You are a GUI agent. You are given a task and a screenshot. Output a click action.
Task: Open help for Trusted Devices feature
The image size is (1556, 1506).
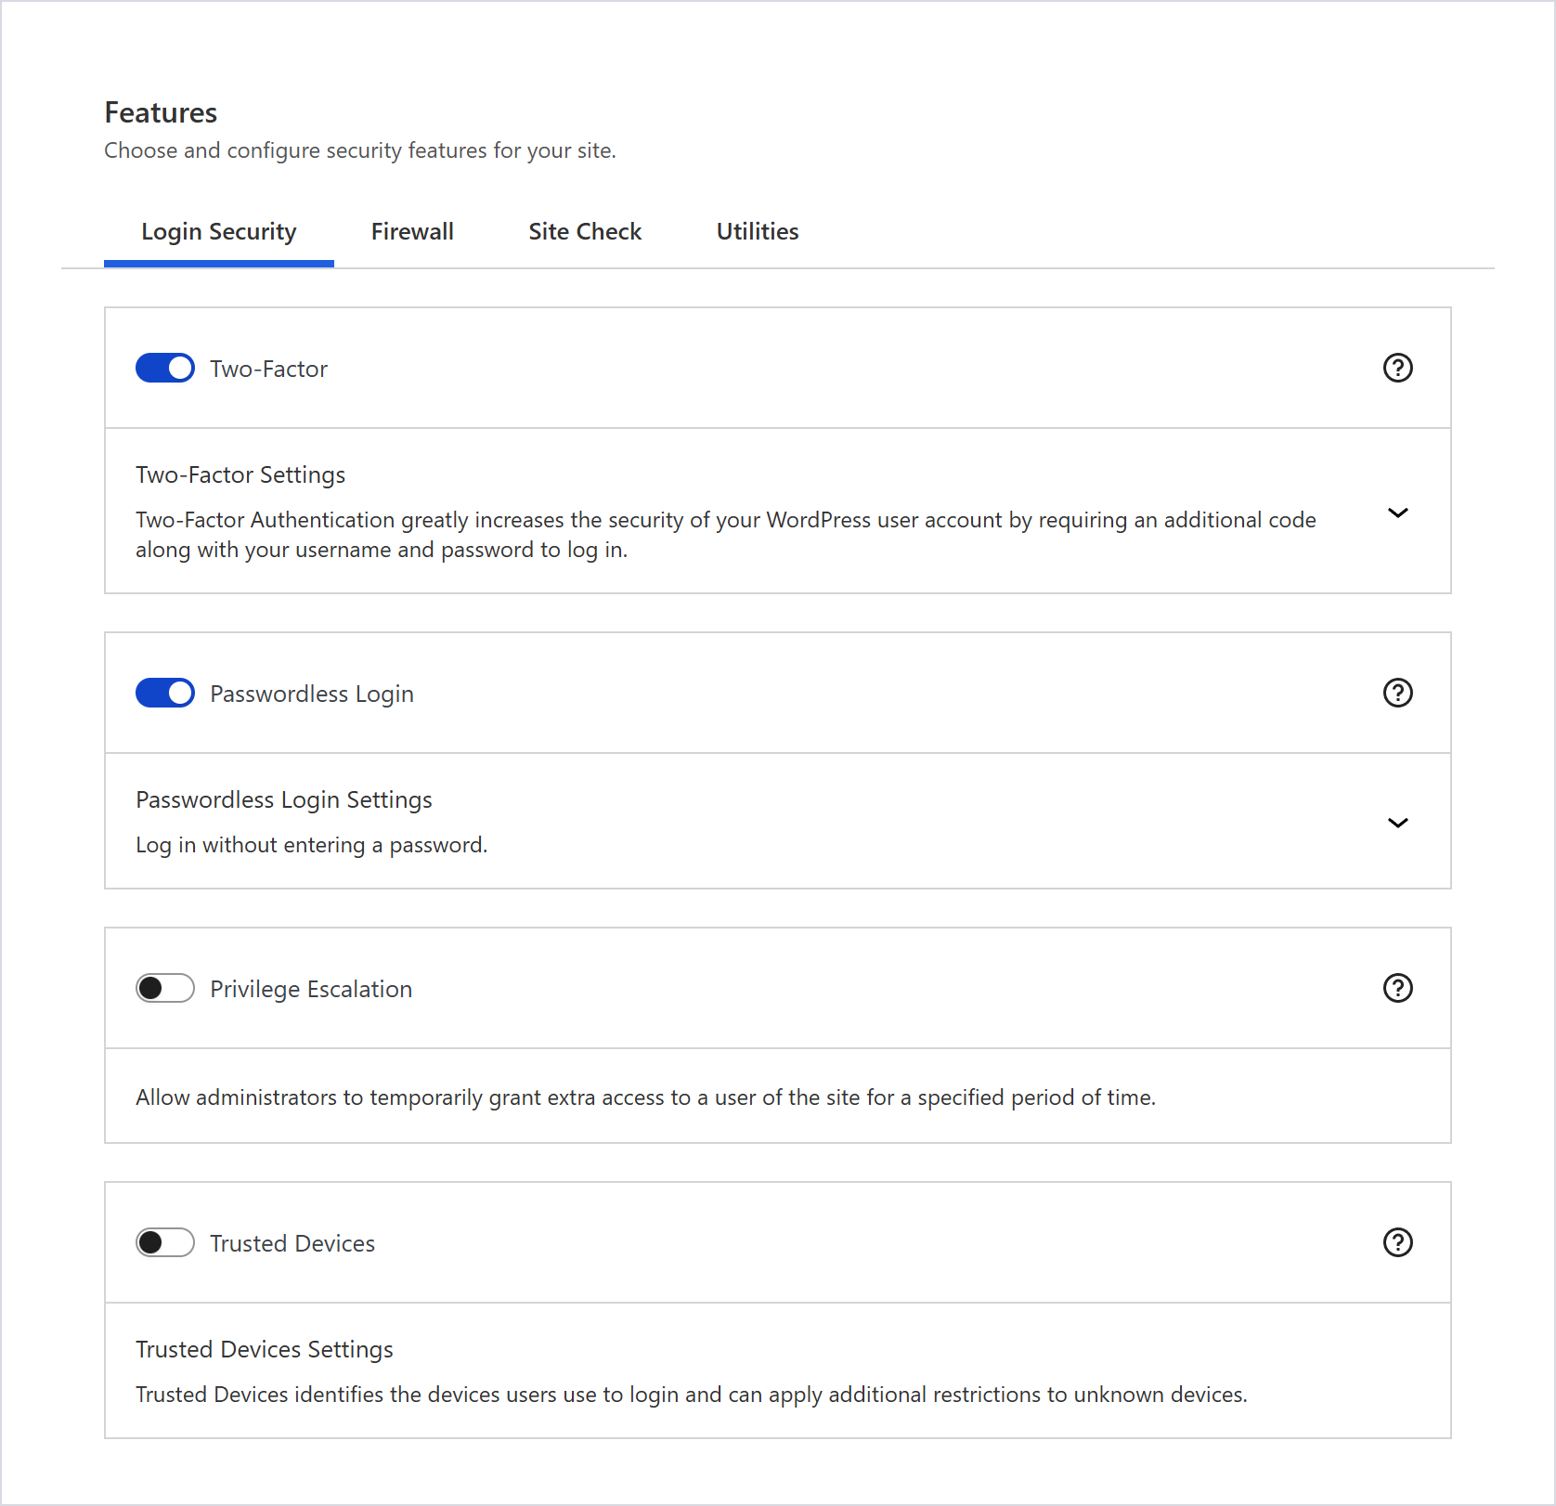[1397, 1242]
